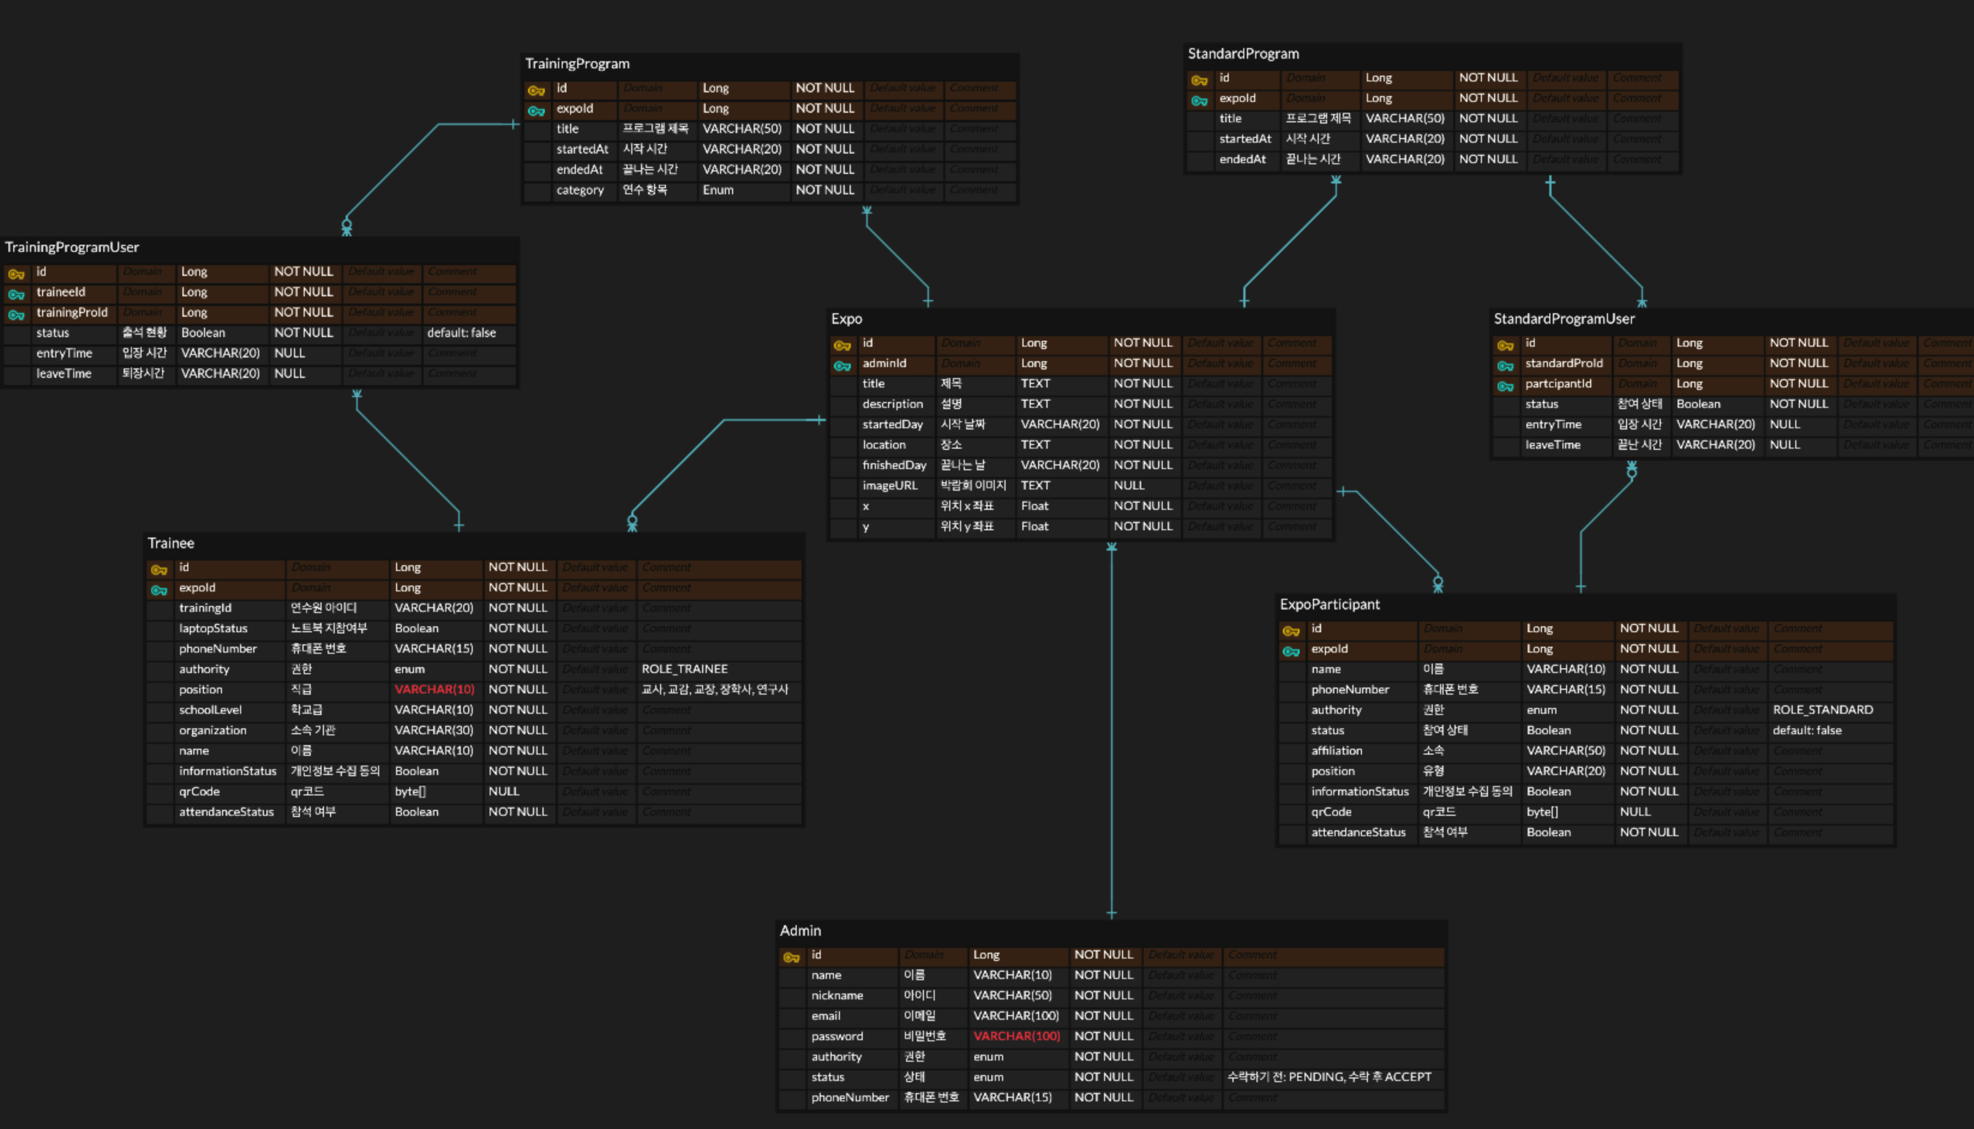Select the imageURL column name in Expo
This screenshot has width=1974, height=1129.
(x=889, y=485)
